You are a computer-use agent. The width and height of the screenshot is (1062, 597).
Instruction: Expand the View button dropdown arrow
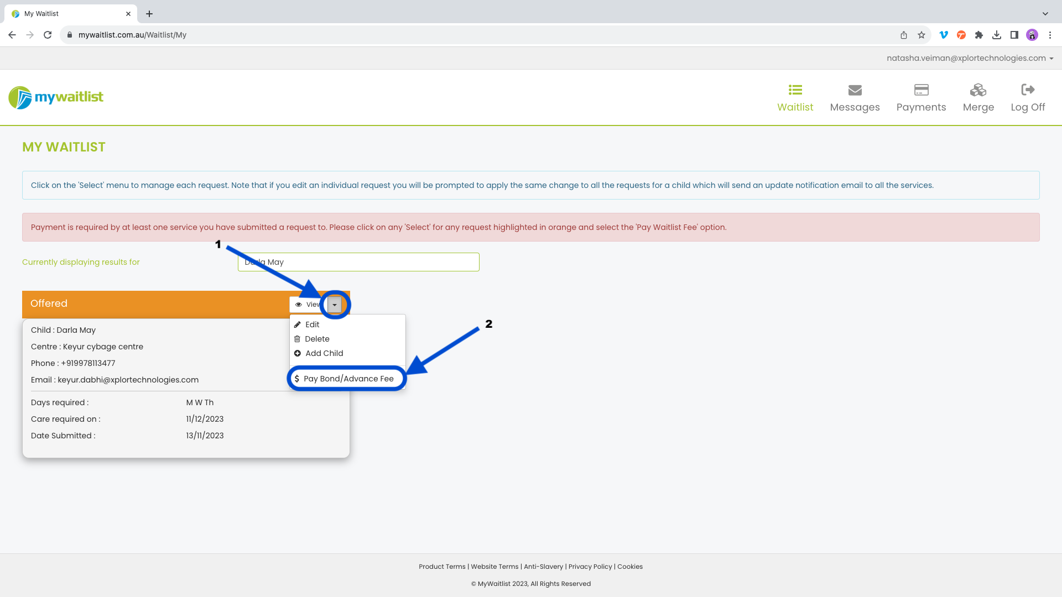coord(335,305)
